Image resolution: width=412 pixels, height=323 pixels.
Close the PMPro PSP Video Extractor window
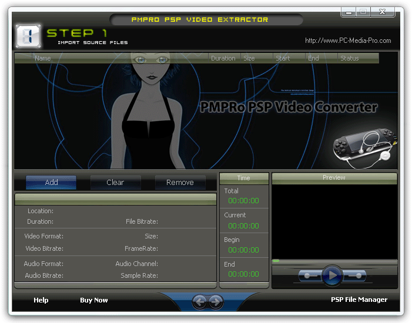[x=382, y=12]
